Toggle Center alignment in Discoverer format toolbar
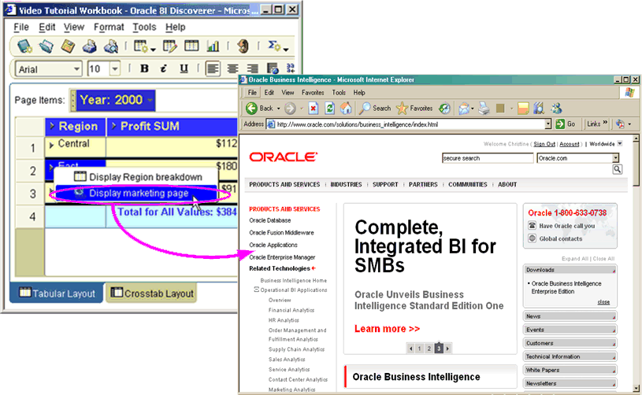 [x=232, y=68]
